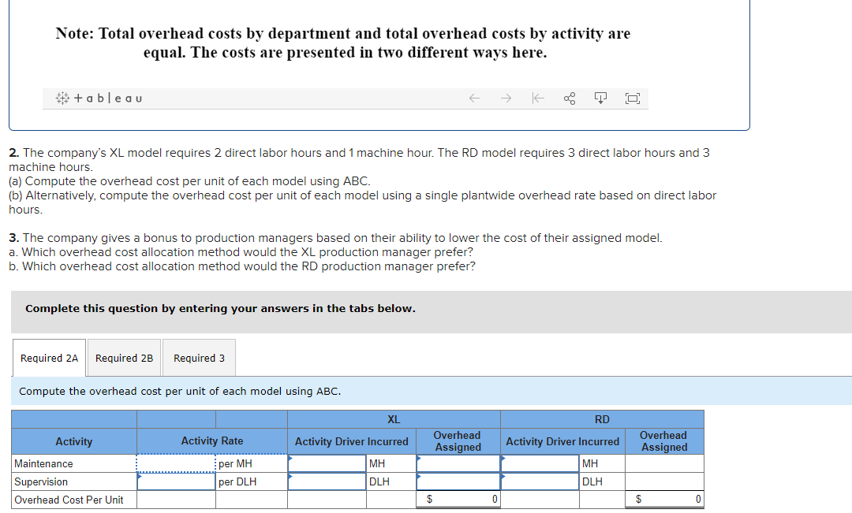Select XL Supervision activity driver field

pyautogui.click(x=327, y=481)
